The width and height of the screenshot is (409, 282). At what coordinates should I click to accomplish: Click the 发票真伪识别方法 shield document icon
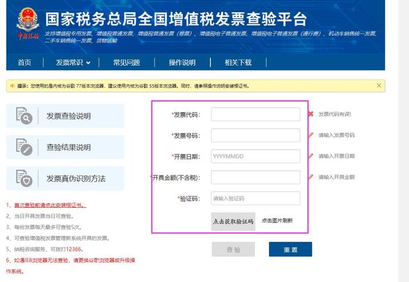[x=24, y=178]
